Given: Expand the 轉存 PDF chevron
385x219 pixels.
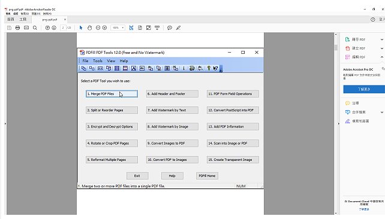Looking at the screenshot, I should pyautogui.click(x=382, y=39).
